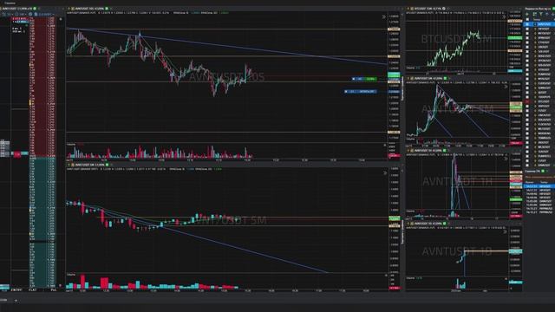Expand AVNTUSDT 1H chart side panel chevrons

point(506,159)
